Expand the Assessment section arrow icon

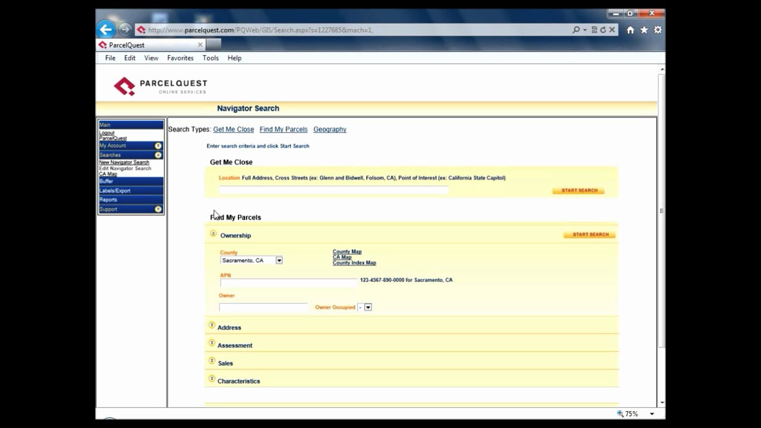coord(212,343)
